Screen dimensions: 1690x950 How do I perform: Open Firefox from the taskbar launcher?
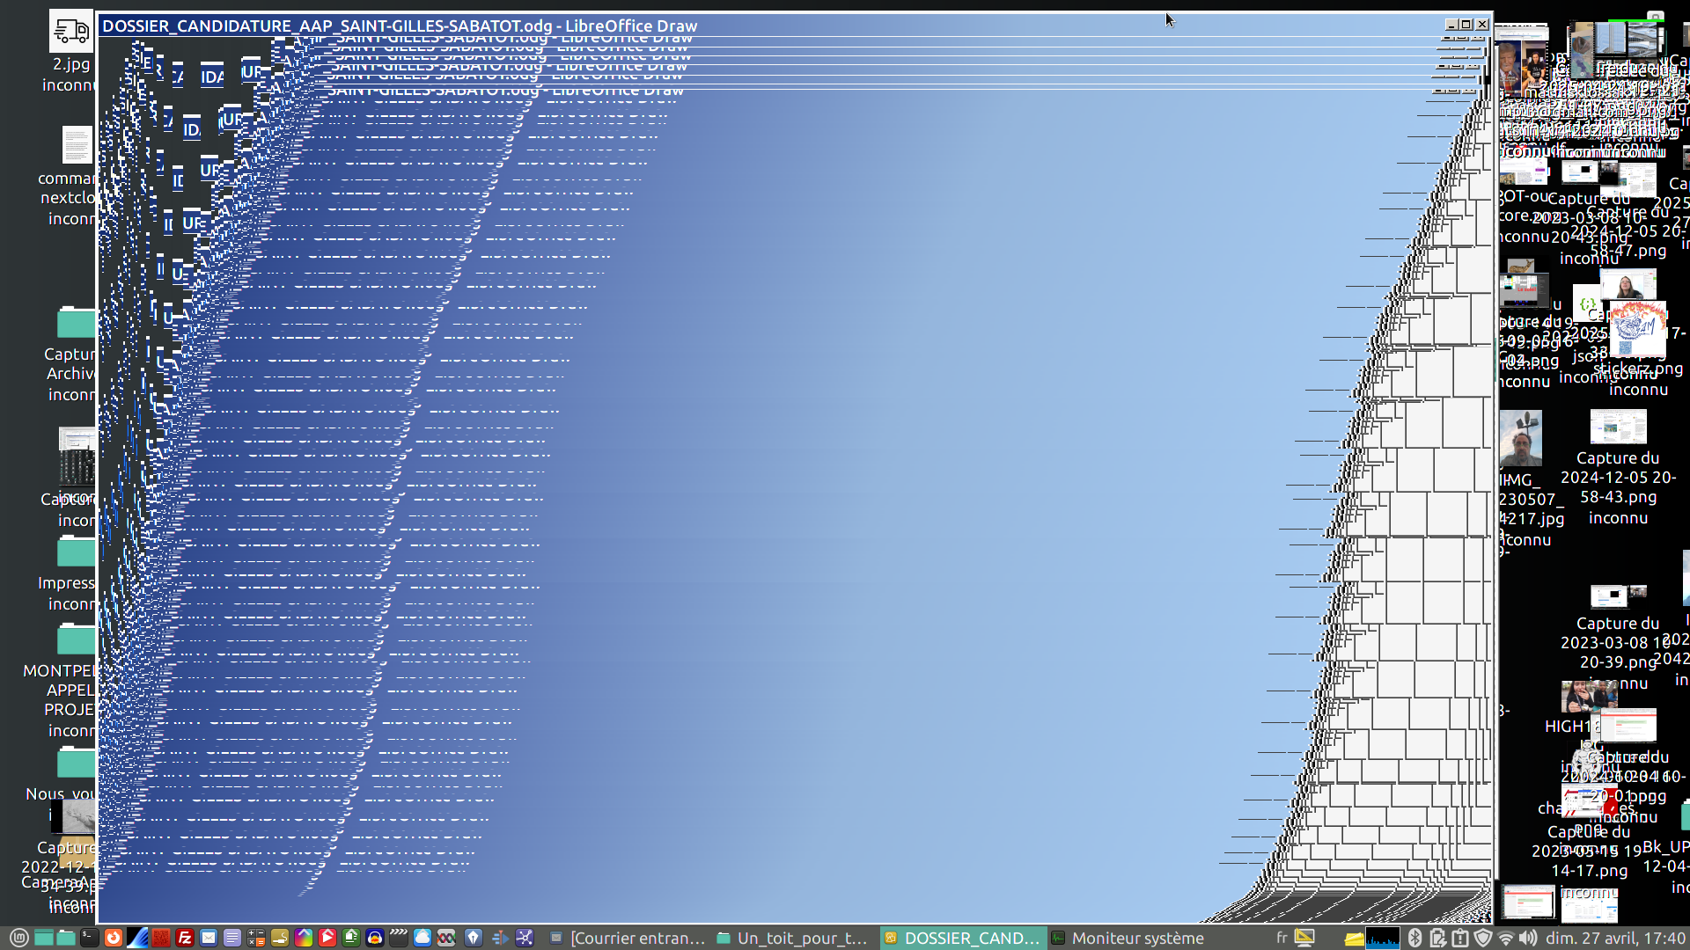click(114, 938)
